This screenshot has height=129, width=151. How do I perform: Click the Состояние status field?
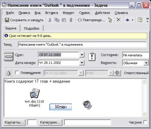click(x=135, y=55)
